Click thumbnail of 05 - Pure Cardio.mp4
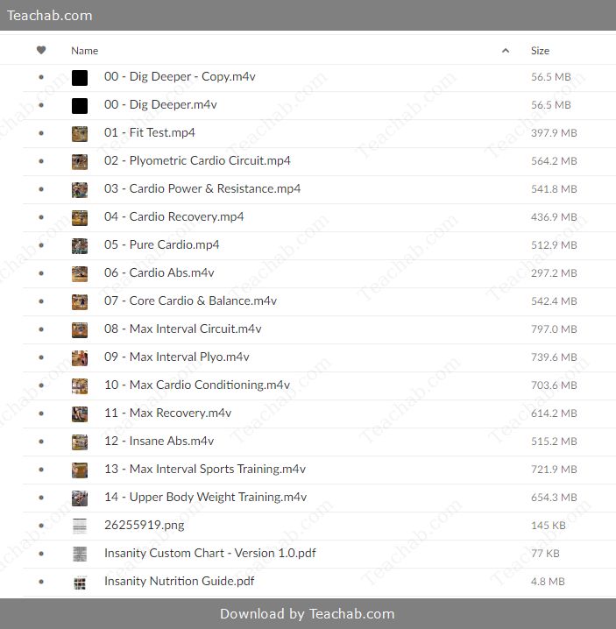 (80, 246)
